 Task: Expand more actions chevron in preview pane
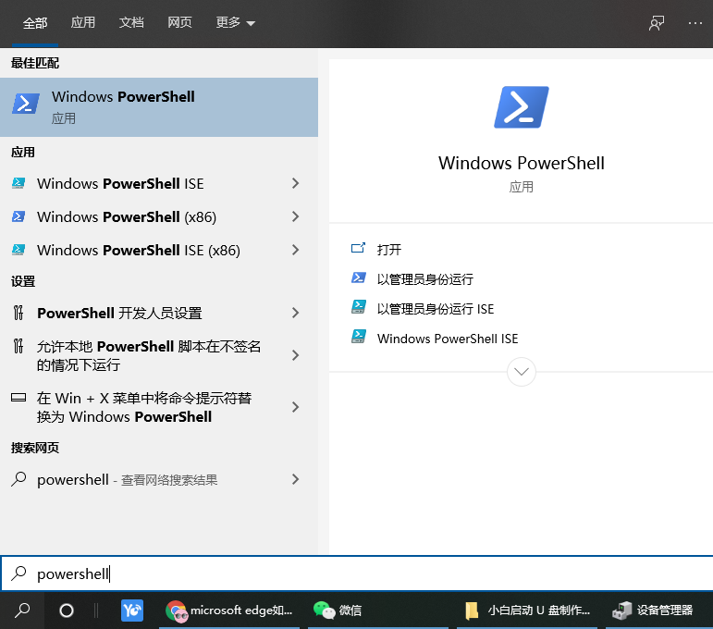pos(522,372)
